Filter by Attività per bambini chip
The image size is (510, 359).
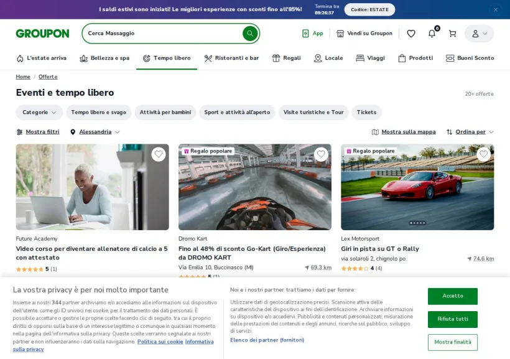point(165,112)
